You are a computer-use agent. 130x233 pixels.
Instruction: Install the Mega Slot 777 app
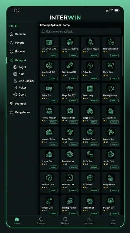click(x=73, y=101)
